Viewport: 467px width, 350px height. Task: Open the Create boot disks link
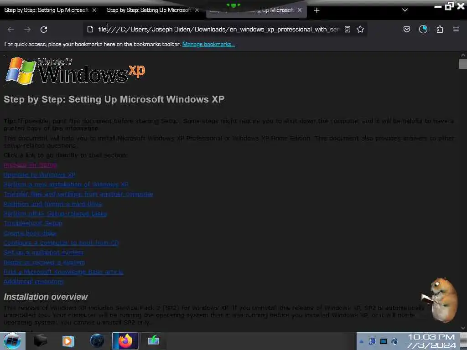coord(30,233)
